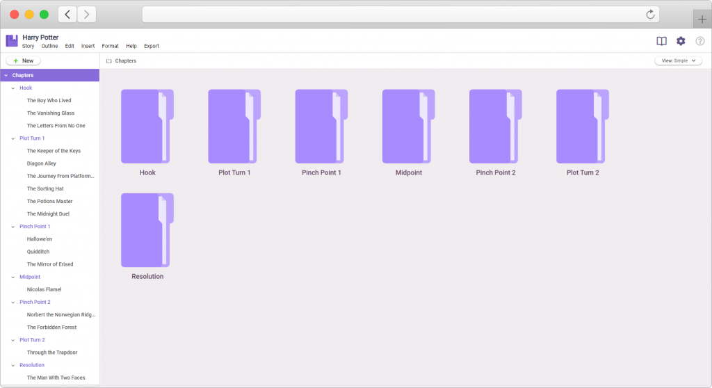This screenshot has width=712, height=388.
Task: Open the View: Simple dropdown
Action: 678,61
